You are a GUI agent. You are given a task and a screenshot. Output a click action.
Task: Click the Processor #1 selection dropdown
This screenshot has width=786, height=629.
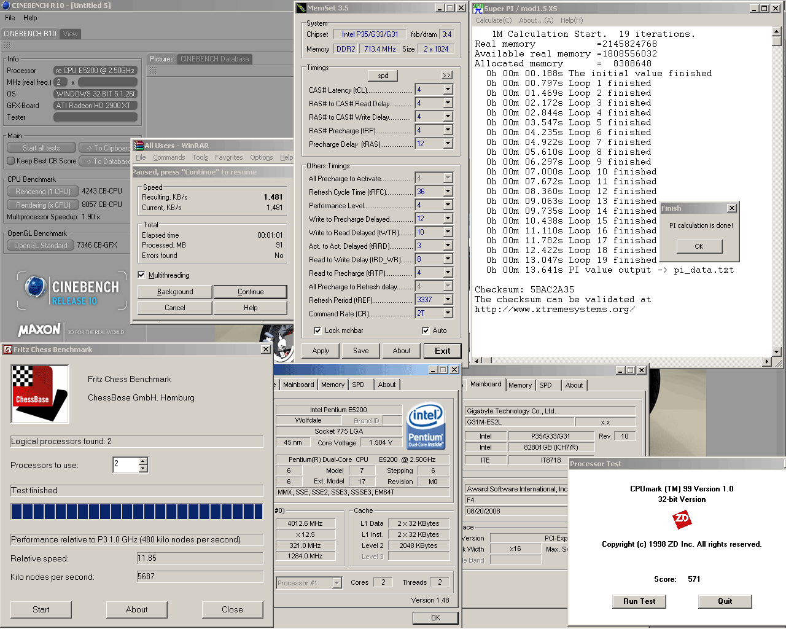(x=309, y=583)
